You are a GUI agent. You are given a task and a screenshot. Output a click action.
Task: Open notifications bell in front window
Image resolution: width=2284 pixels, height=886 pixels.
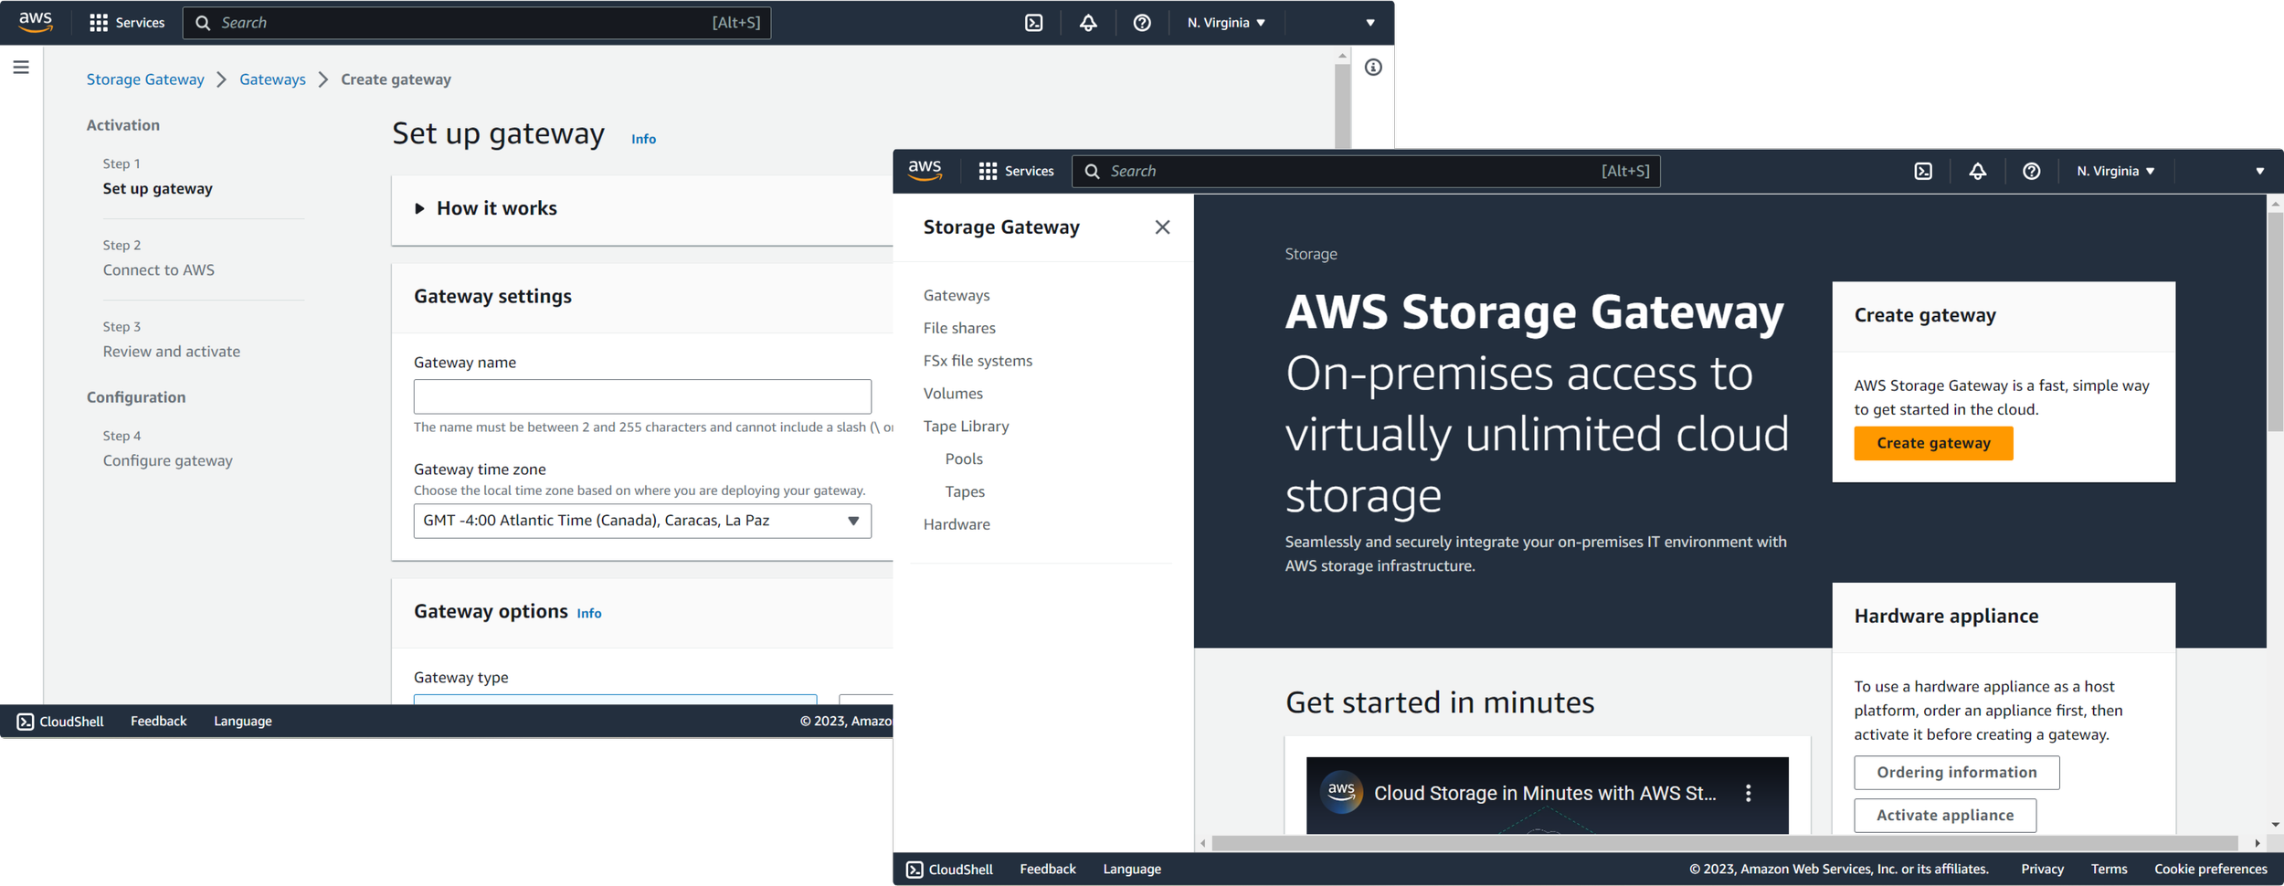coord(1977,171)
